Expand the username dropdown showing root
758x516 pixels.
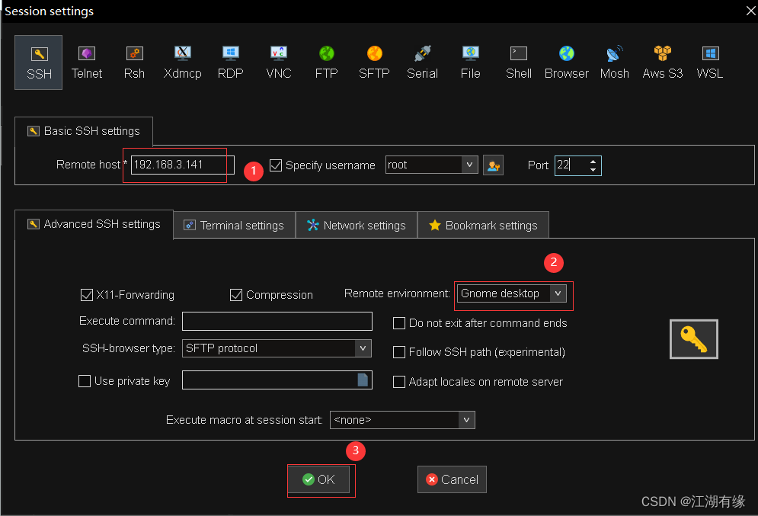[469, 165]
